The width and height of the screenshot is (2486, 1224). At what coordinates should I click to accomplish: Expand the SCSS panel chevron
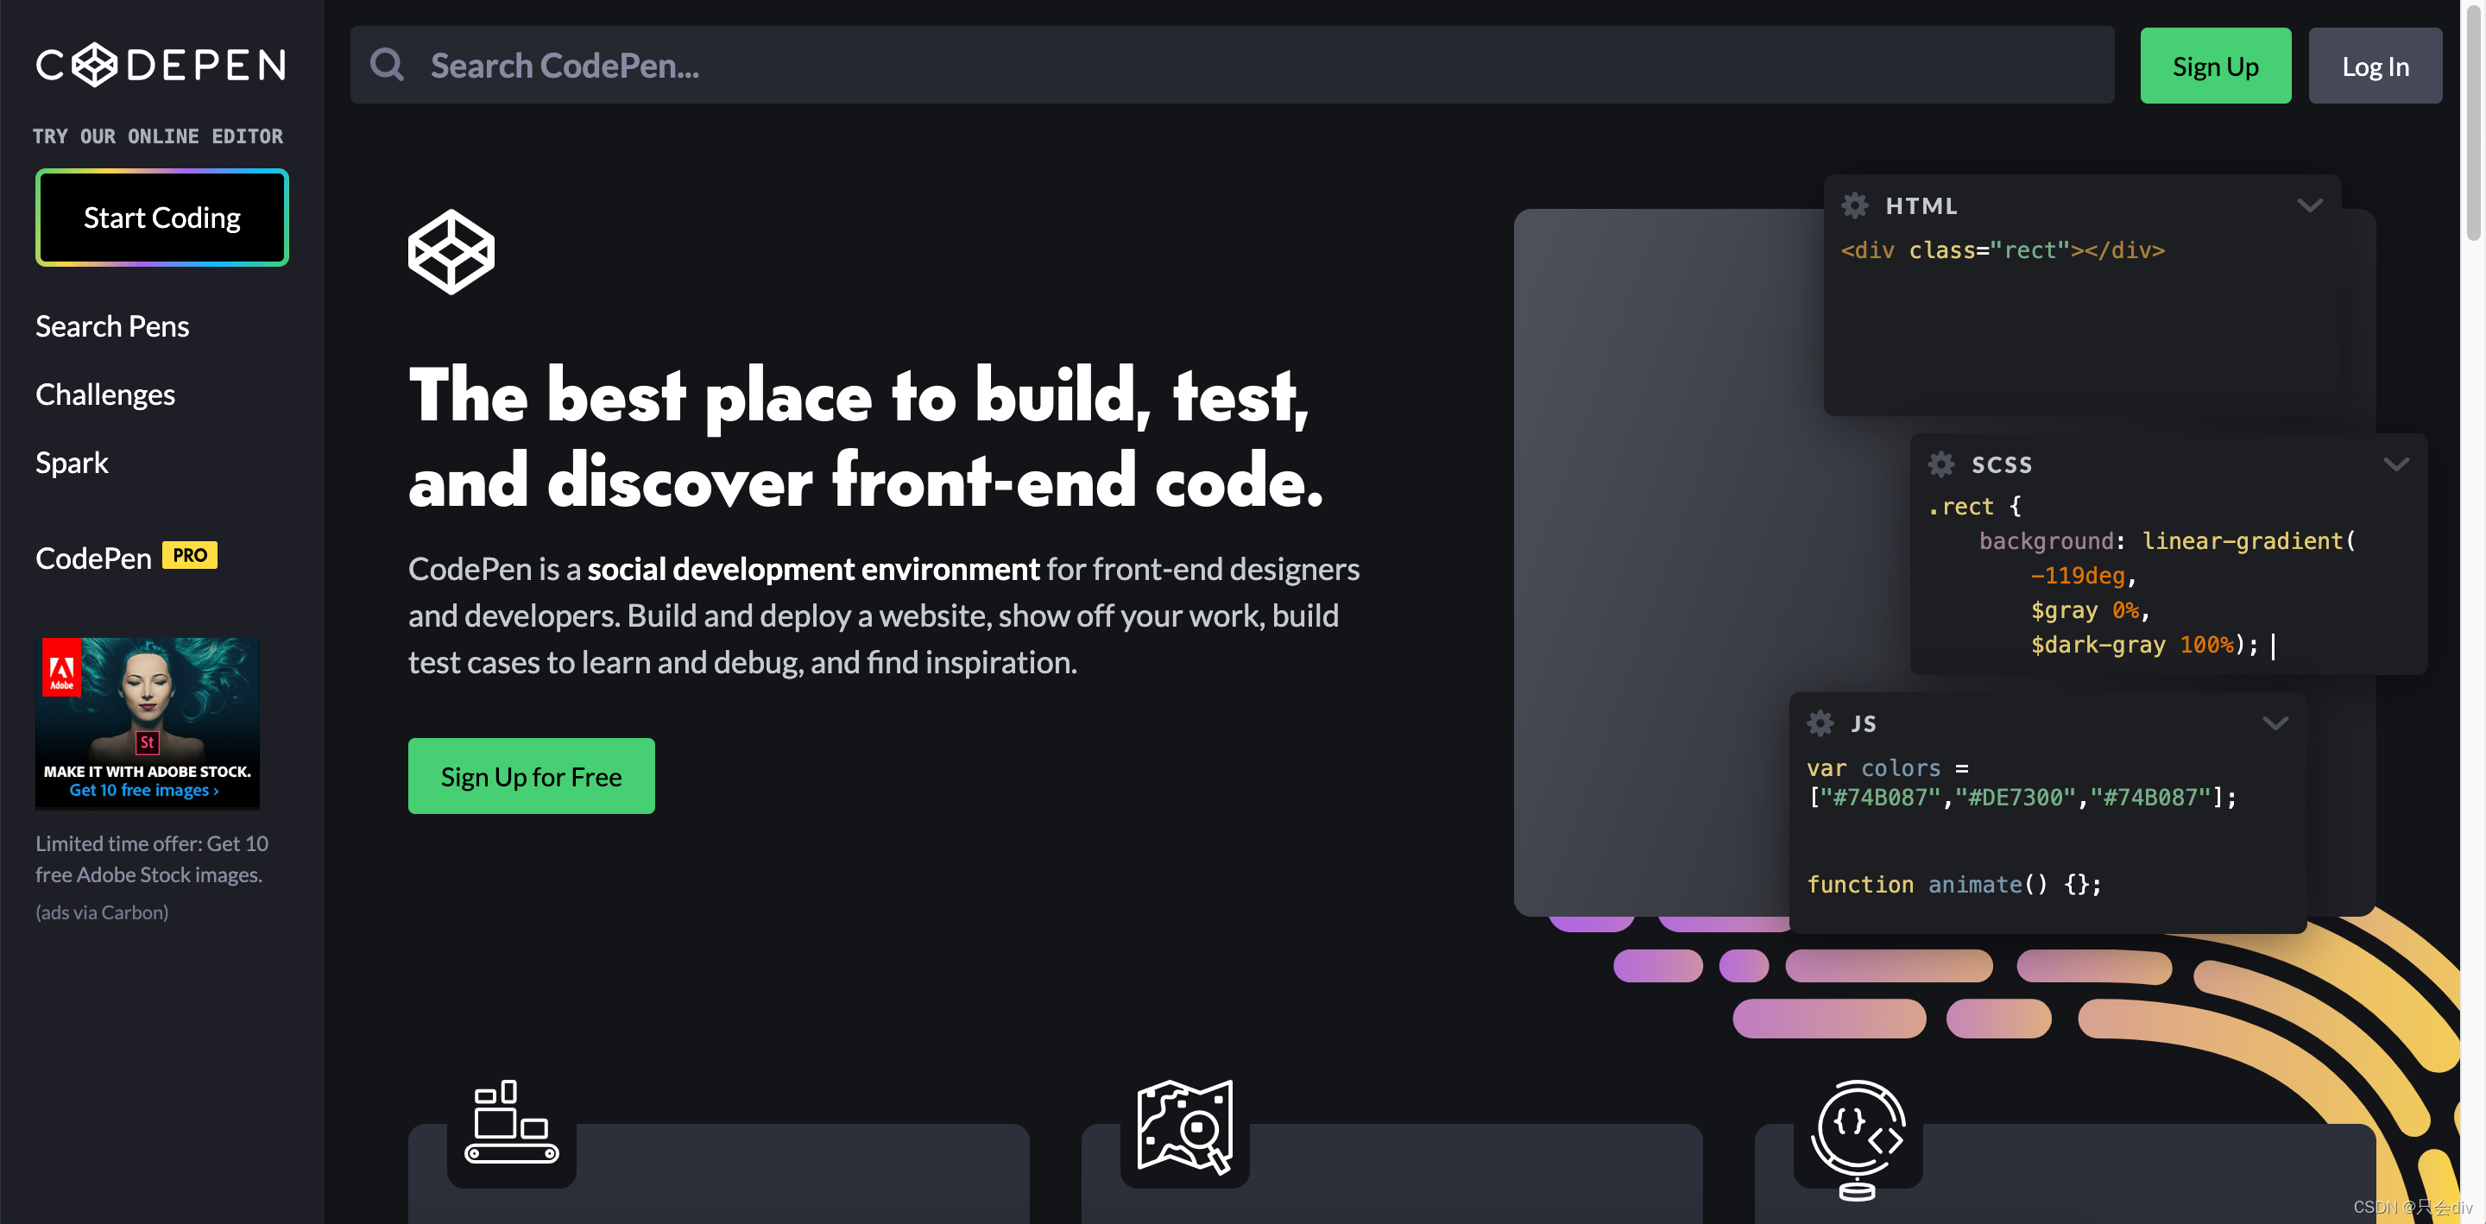point(2395,464)
